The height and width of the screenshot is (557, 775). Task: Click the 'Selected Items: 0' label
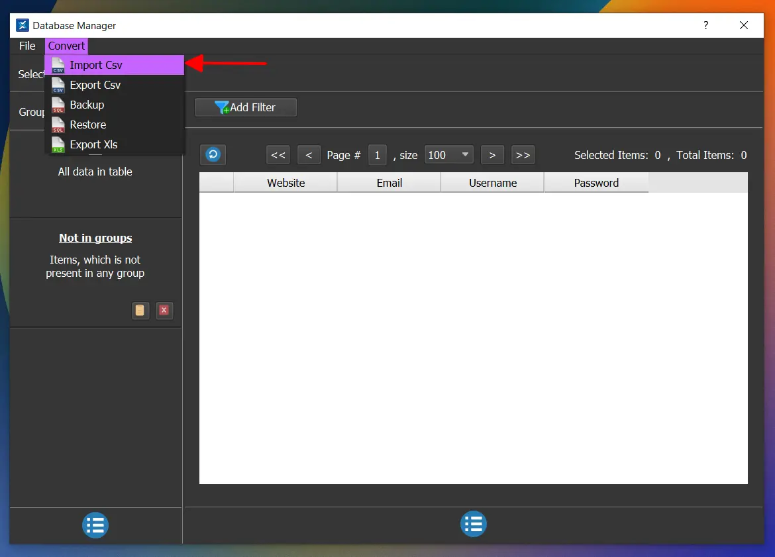617,155
